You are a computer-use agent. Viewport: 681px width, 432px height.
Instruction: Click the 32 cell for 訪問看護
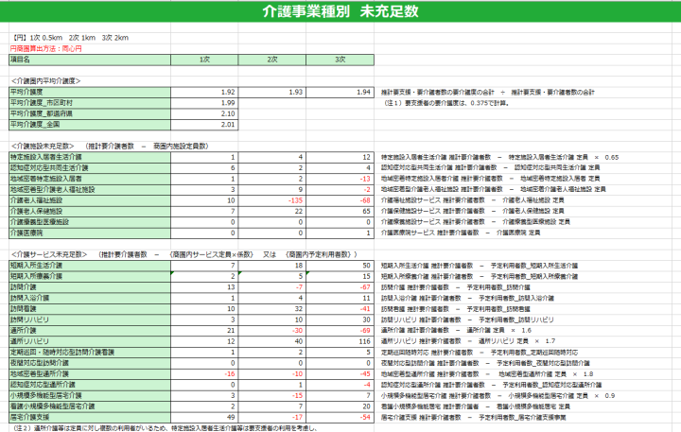click(x=272, y=309)
